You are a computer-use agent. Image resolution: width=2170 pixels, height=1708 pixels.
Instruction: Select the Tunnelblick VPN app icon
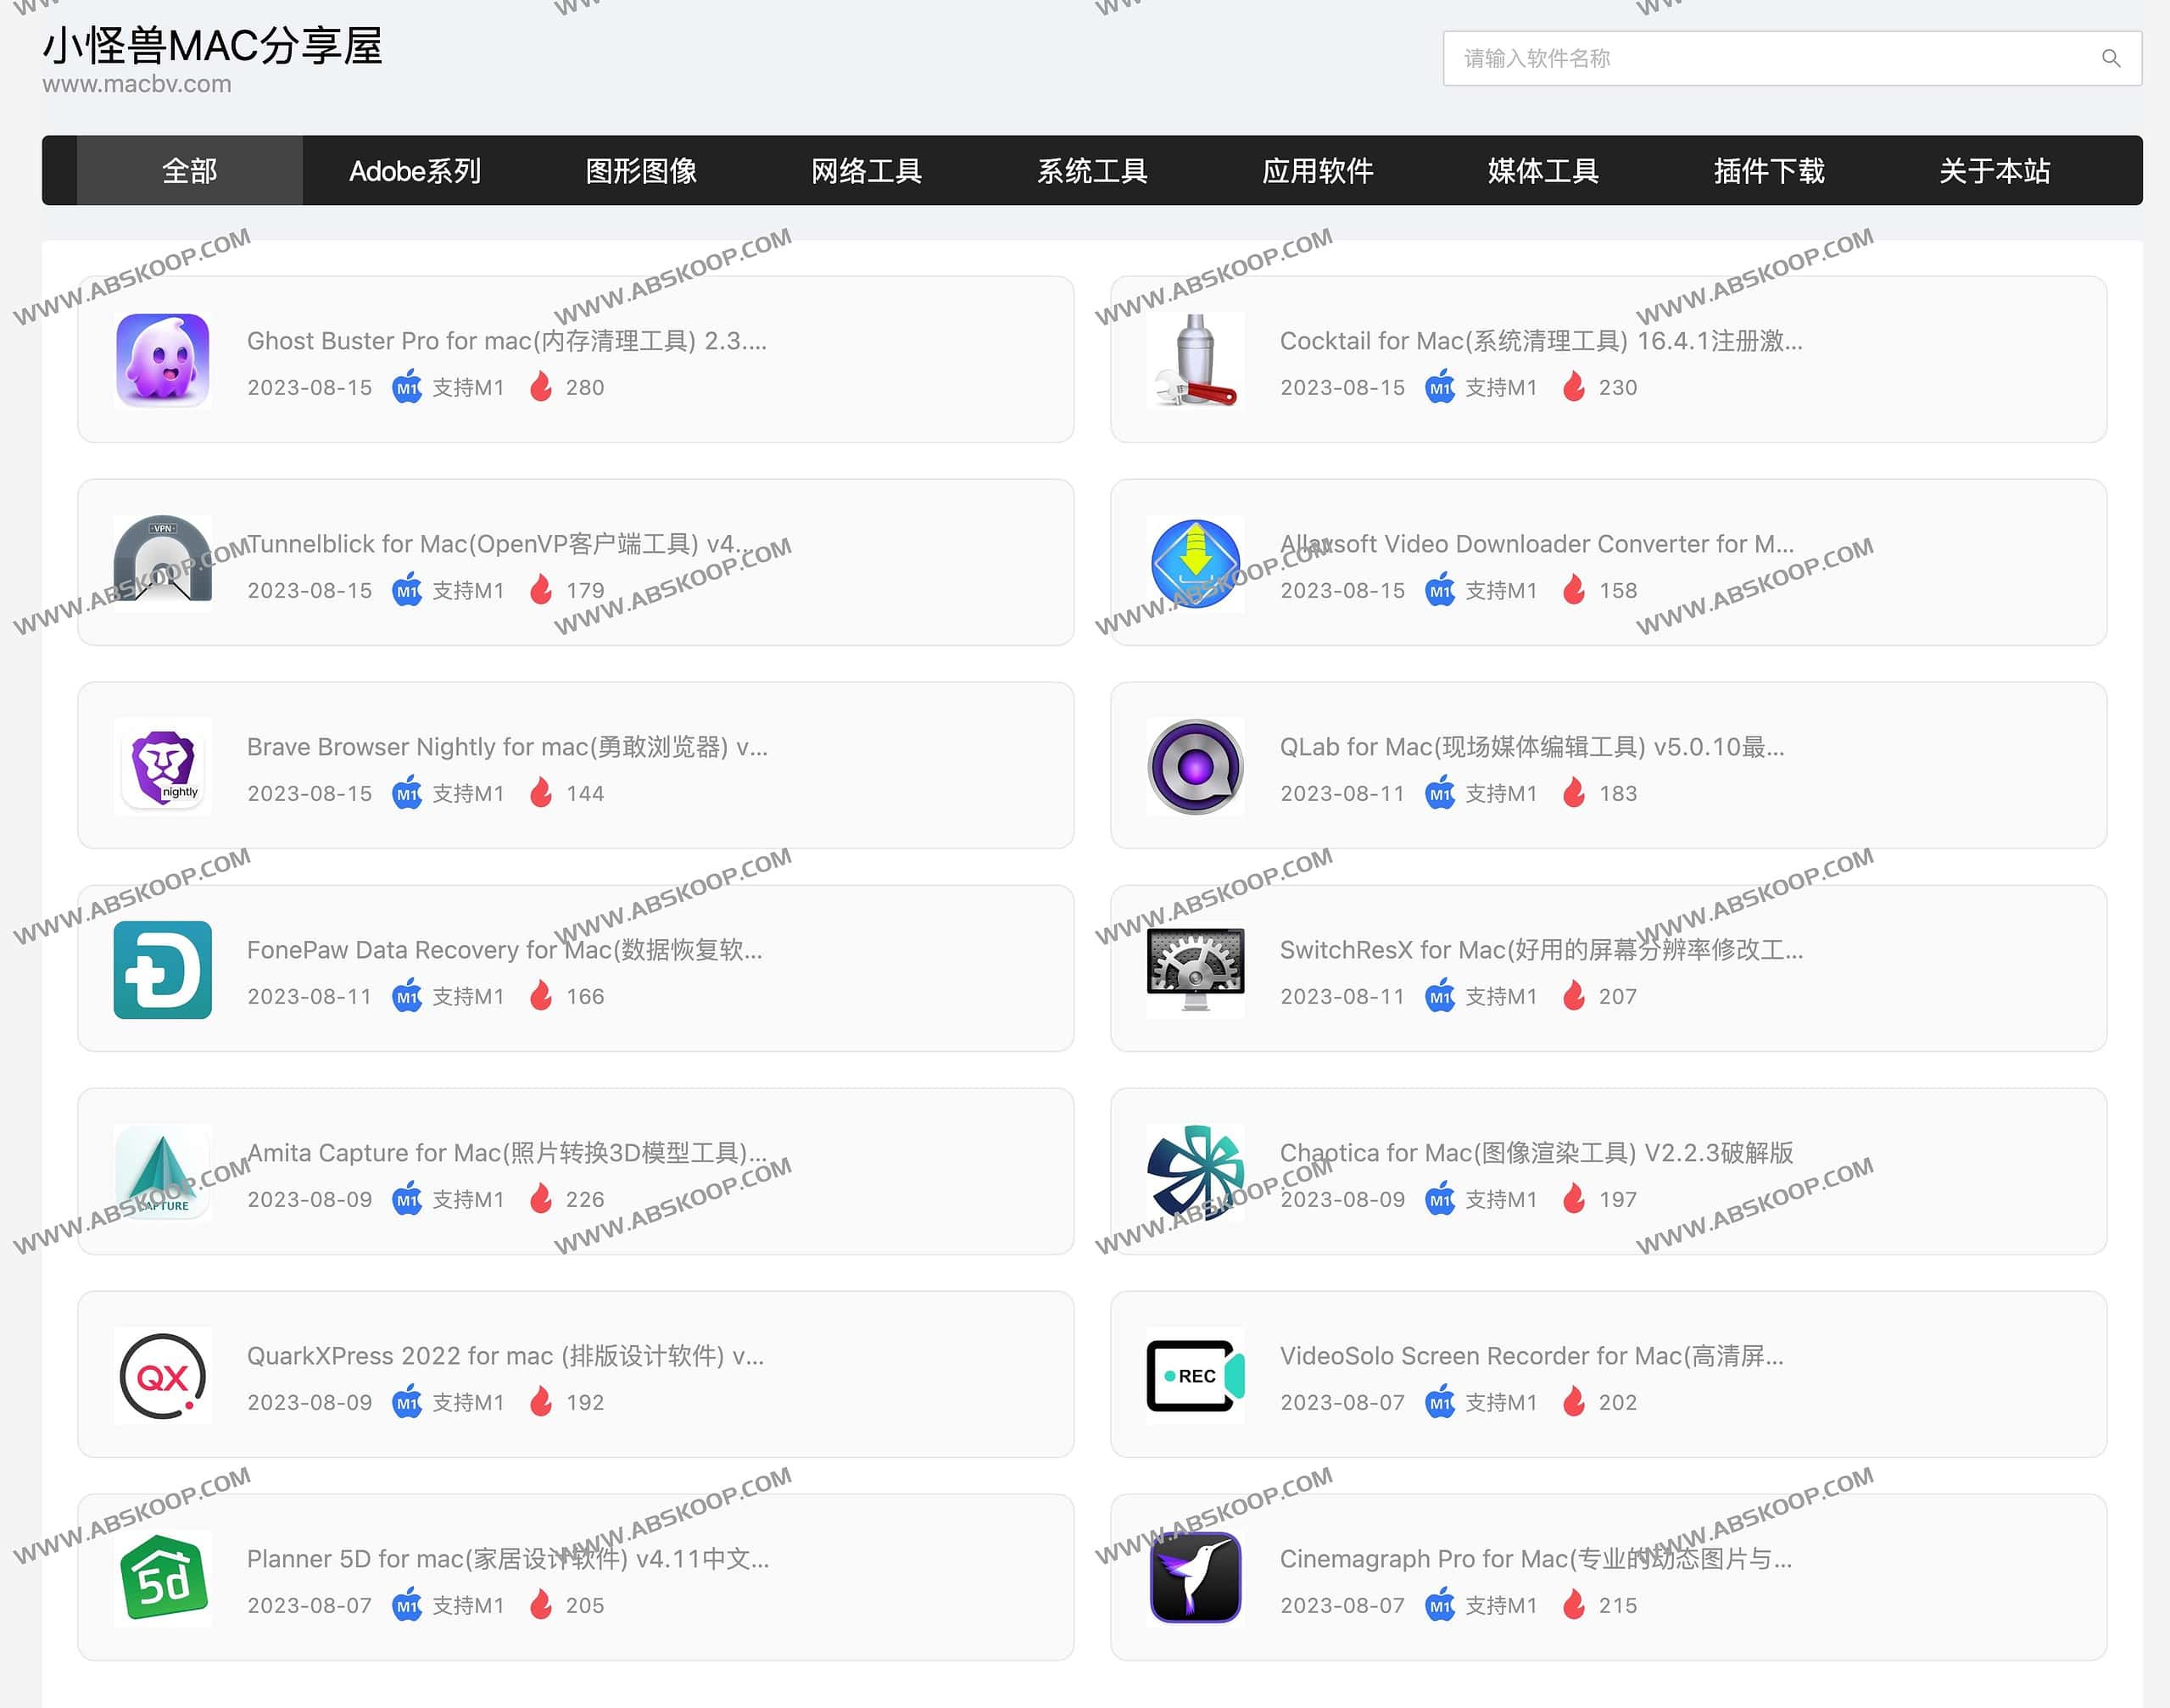[x=162, y=563]
